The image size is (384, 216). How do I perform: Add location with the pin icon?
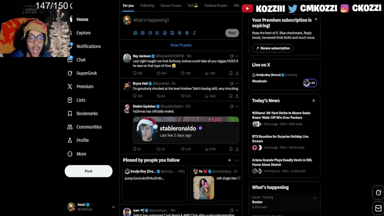tap(179, 33)
